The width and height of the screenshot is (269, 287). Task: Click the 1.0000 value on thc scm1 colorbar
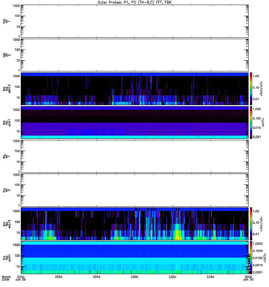(258, 244)
